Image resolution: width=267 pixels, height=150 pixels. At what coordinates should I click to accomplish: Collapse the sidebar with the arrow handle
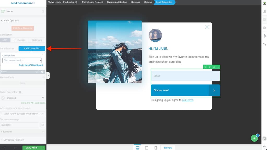tap(48, 76)
